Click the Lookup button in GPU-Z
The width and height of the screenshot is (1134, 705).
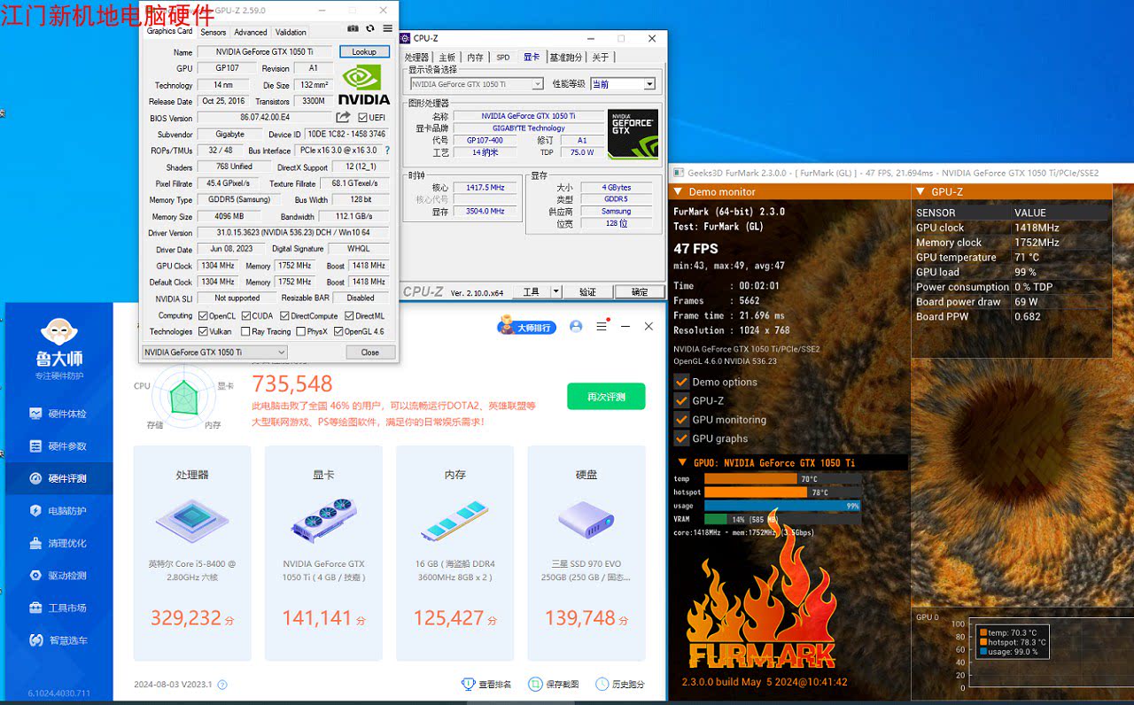pyautogui.click(x=364, y=52)
